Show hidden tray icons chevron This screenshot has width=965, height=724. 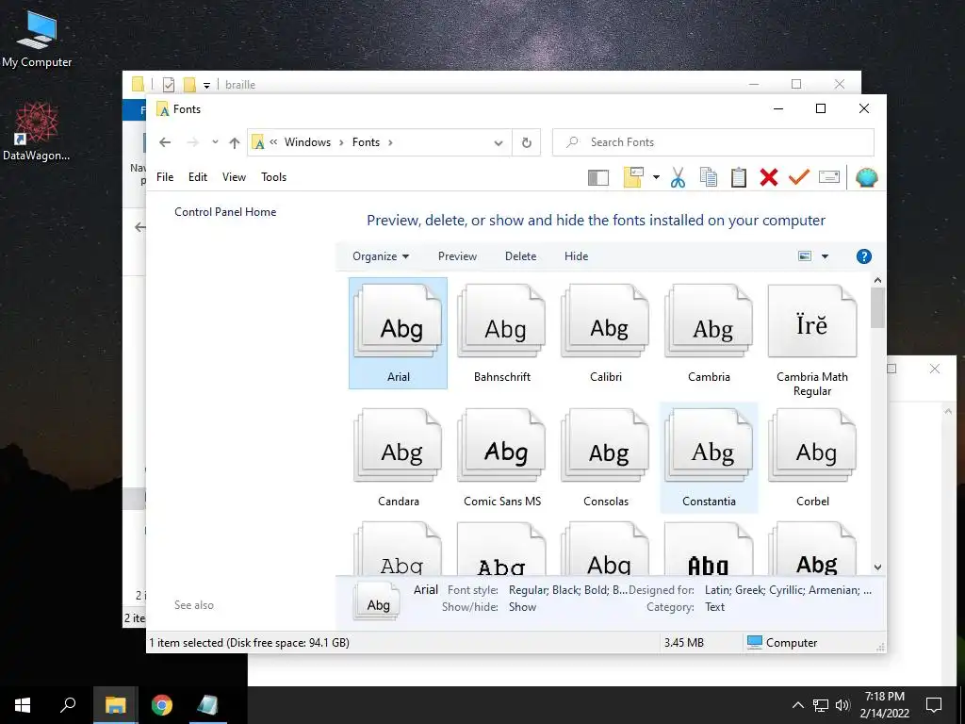(x=797, y=705)
